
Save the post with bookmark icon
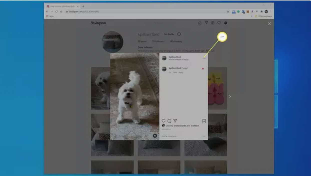point(204,121)
